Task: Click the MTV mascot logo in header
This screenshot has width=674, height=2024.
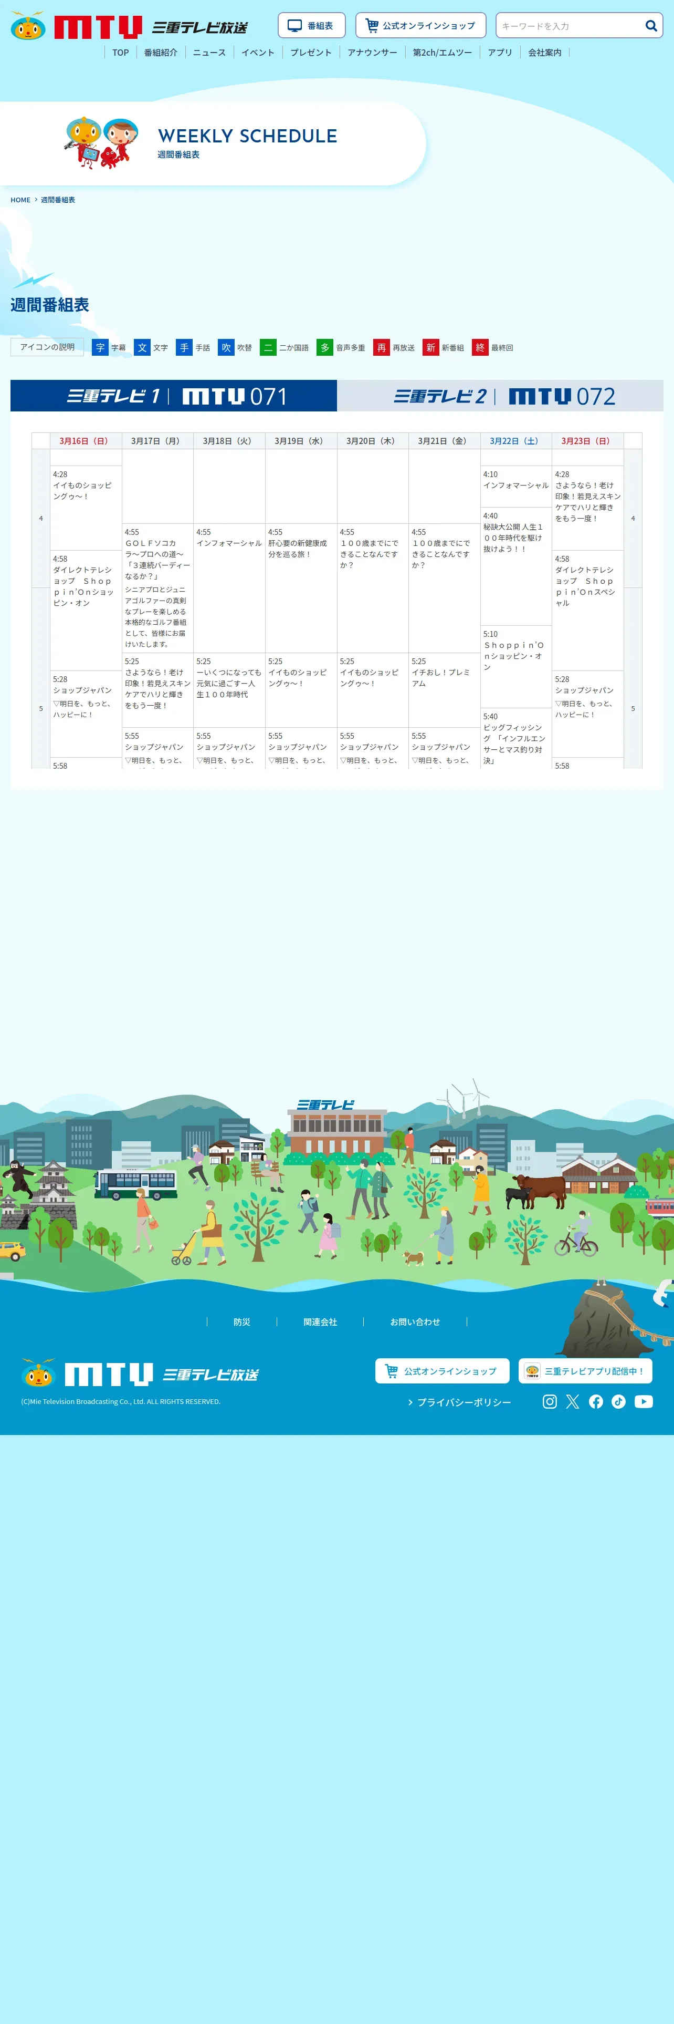Action: (28, 27)
